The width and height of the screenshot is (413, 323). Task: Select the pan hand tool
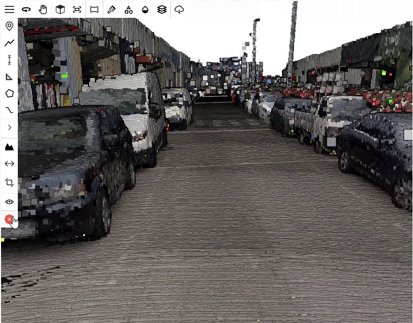[x=42, y=10]
